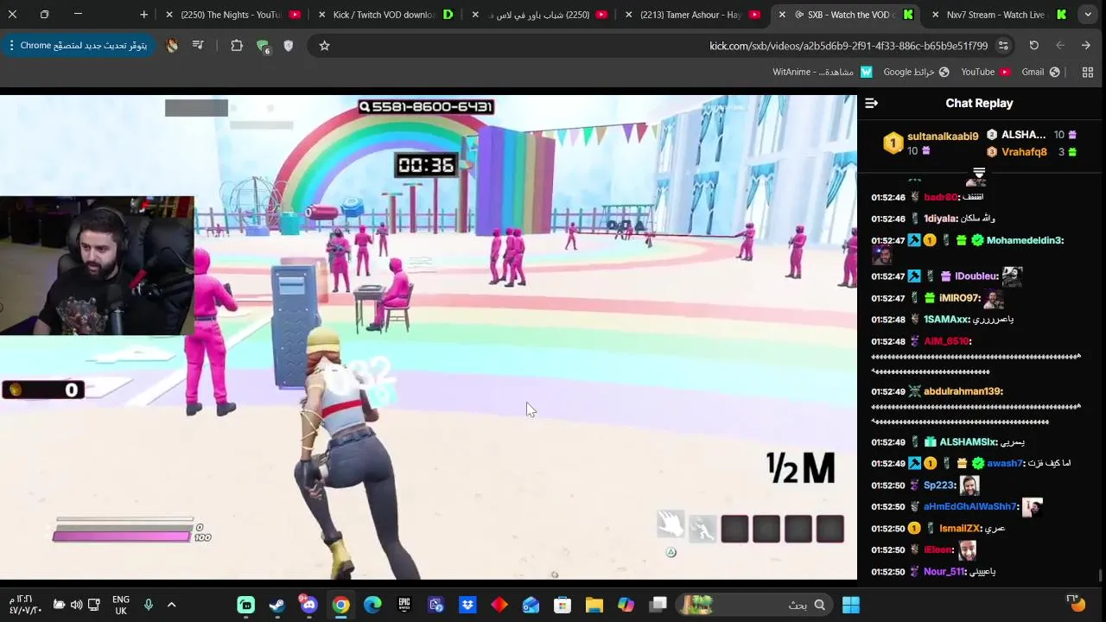Toggle the microphone tray icon
The image size is (1106, 622).
[149, 605]
